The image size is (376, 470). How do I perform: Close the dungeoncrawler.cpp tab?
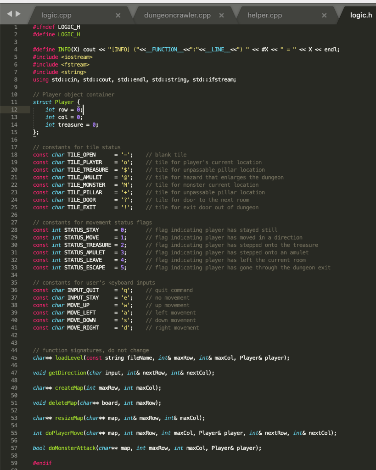coord(221,15)
